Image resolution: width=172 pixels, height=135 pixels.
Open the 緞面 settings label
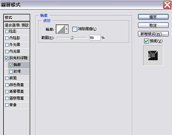pyautogui.click(x=13, y=78)
